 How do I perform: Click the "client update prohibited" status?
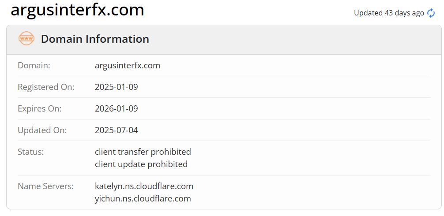(x=141, y=164)
